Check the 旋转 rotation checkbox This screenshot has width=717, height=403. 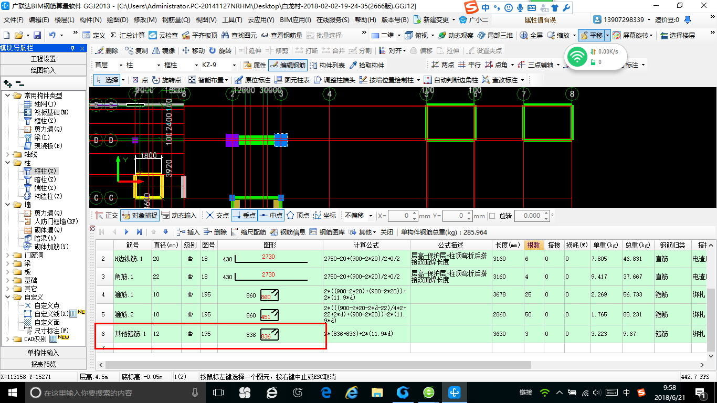tap(492, 216)
